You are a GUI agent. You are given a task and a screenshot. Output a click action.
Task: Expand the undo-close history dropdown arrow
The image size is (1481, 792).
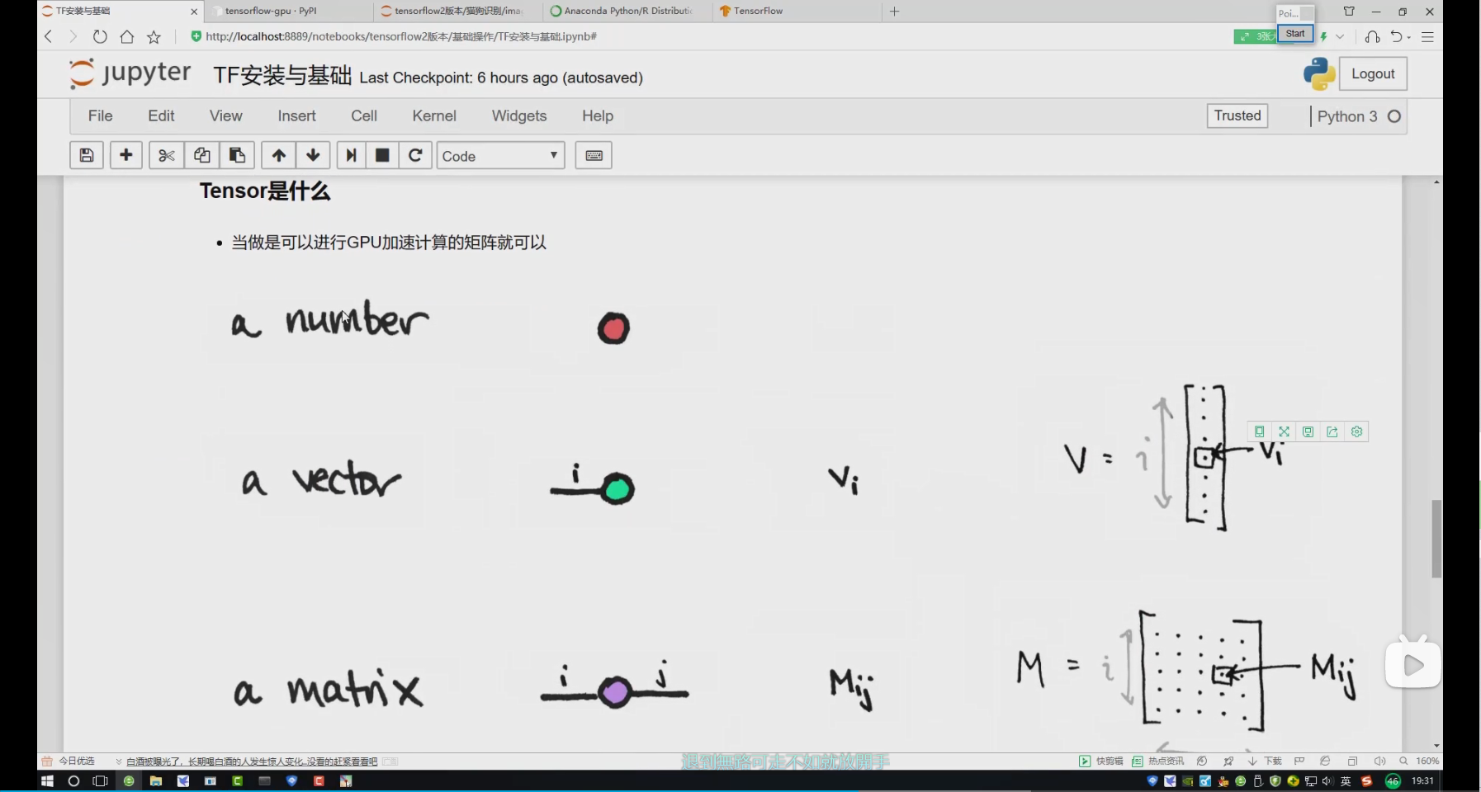pyautogui.click(x=1408, y=36)
